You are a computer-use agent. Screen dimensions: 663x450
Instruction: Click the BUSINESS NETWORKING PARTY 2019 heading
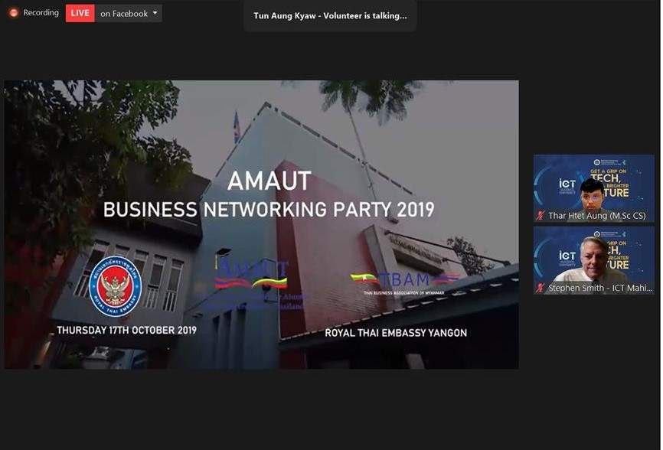[x=269, y=210]
